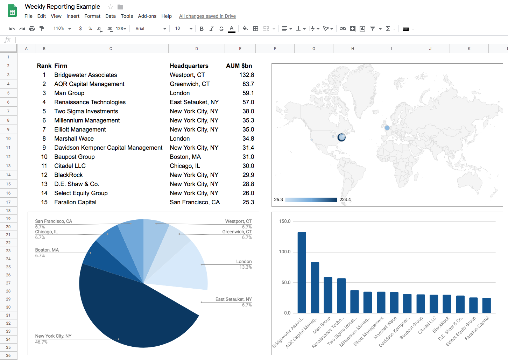508x360 pixels.
Task: Star the Weekly Reporting Example spreadsheet
Action: 110,7
